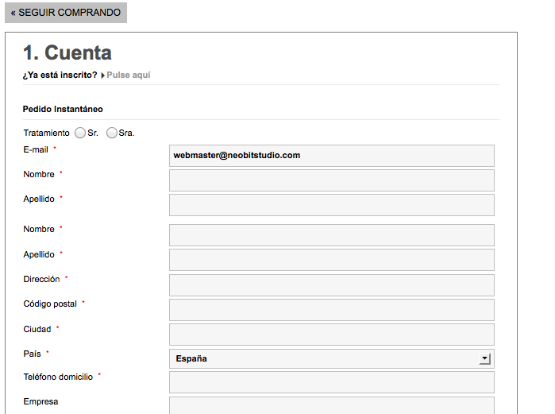Click the second Apellido input field
This screenshot has height=414, width=555.
coord(332,260)
